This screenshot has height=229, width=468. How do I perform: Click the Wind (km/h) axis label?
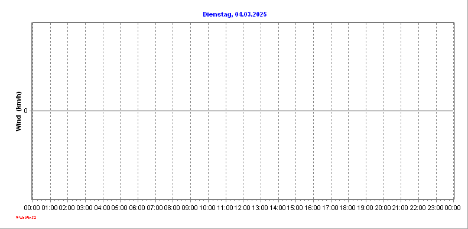coord(18,111)
